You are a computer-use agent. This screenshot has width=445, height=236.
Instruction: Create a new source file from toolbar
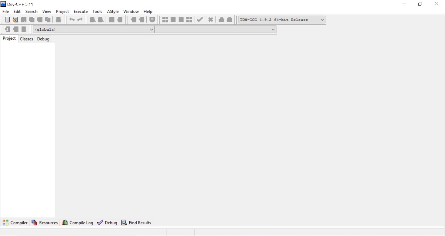(8, 19)
